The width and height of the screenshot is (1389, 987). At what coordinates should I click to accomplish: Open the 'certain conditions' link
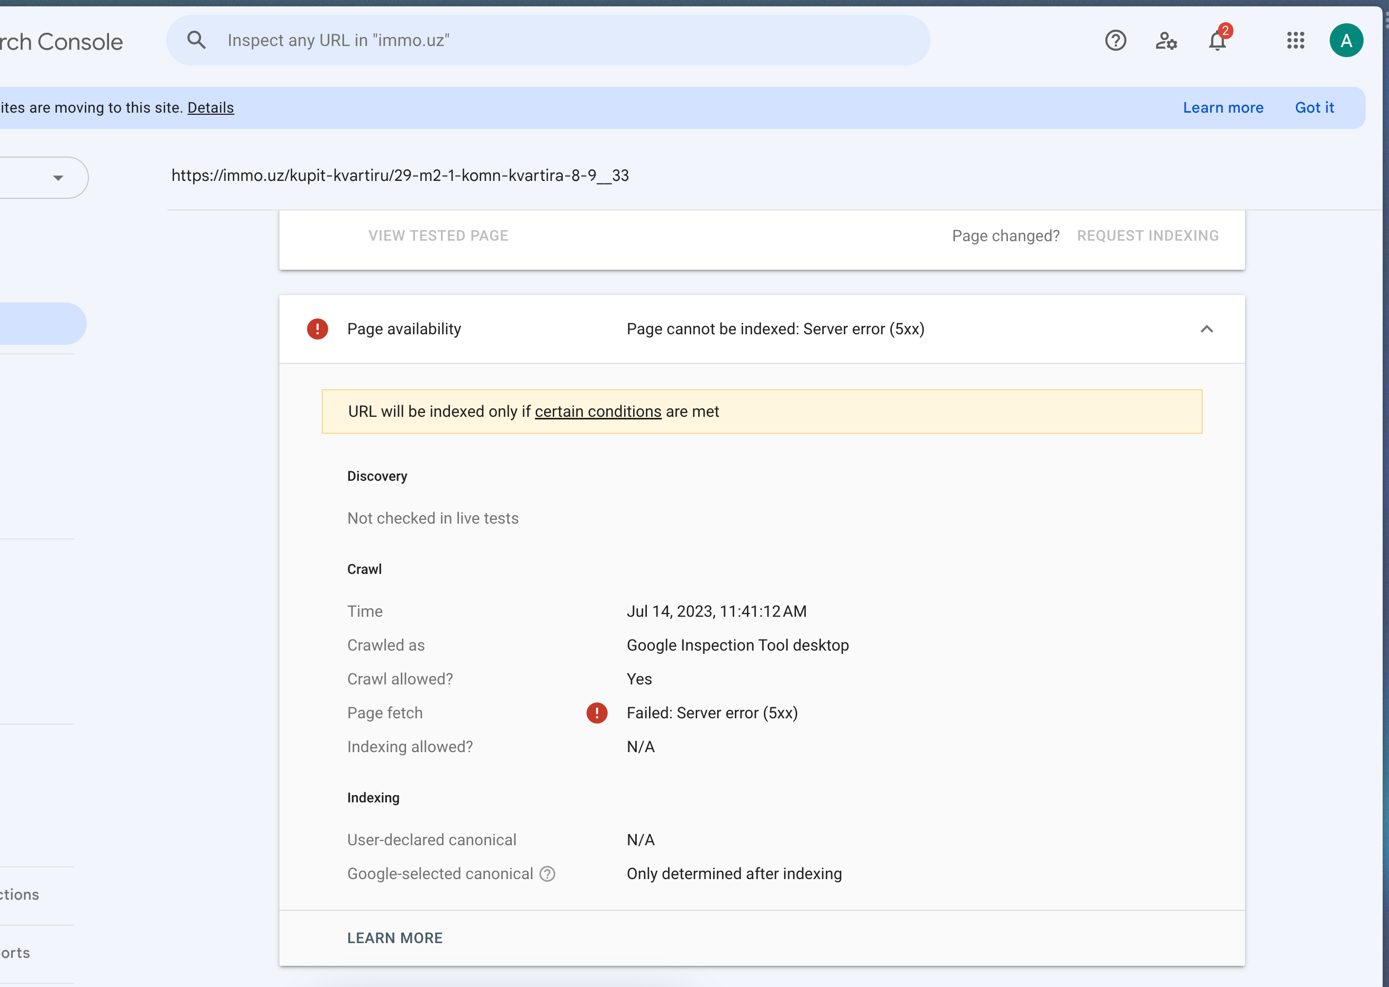point(598,412)
